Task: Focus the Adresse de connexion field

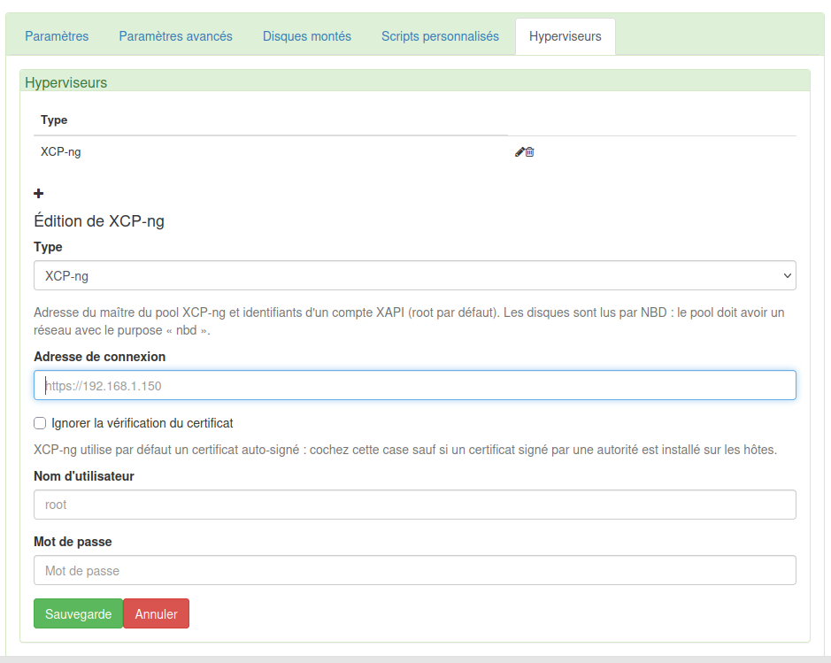Action: click(414, 385)
